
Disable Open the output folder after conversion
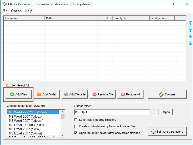[x=76, y=133]
